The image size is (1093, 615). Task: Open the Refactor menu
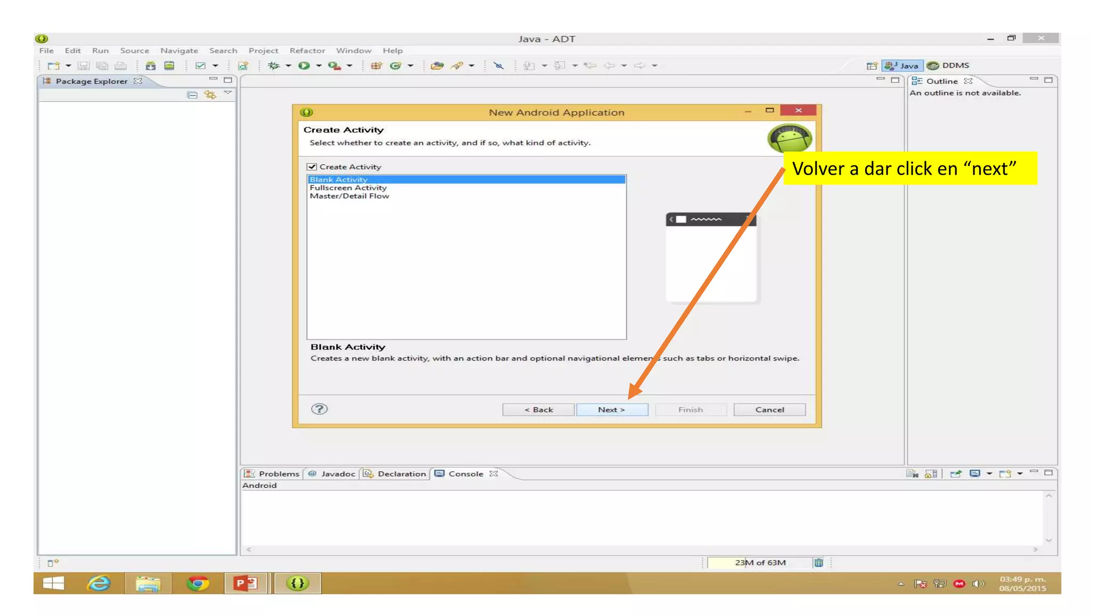307,51
